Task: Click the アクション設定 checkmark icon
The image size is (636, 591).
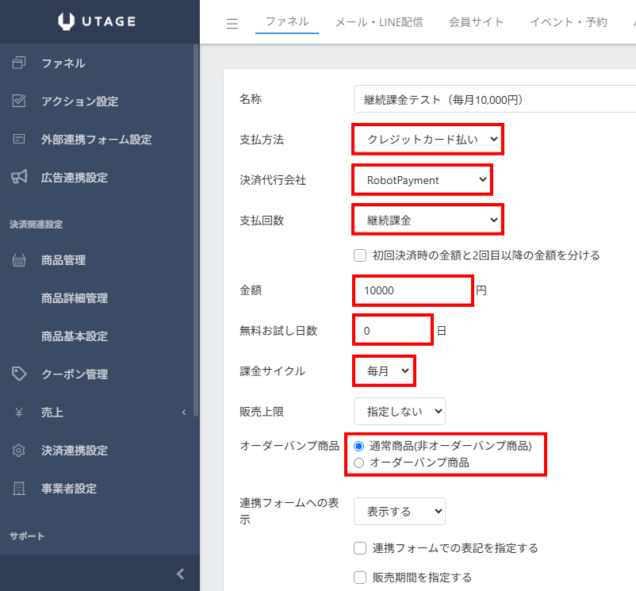Action: [19, 101]
